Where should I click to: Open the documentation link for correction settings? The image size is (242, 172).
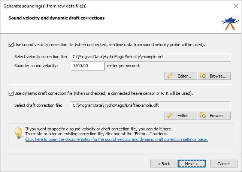[x=117, y=139]
